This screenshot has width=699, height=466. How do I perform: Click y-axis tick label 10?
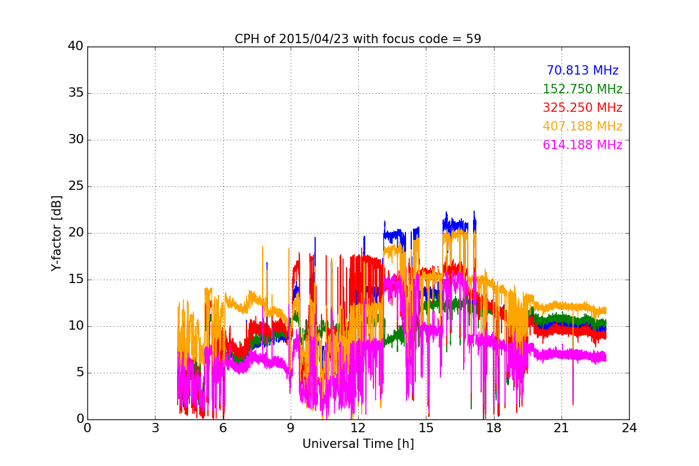point(76,326)
